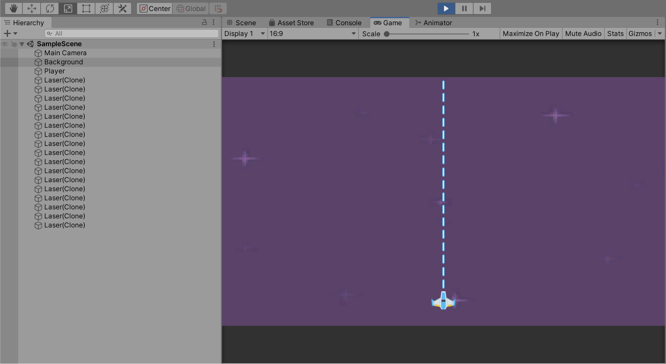Select the Scale tool

pos(68,8)
